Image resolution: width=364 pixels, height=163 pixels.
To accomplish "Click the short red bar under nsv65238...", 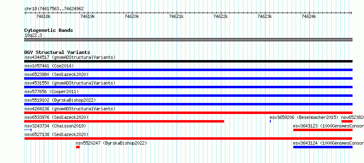I will (347, 121).
